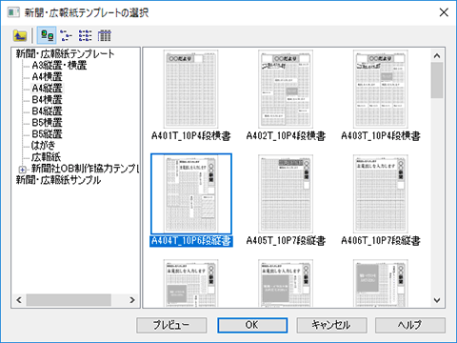The image size is (457, 343).
Task: Select A406T_10P7段縦書 template thumbnail
Action: 381,193
